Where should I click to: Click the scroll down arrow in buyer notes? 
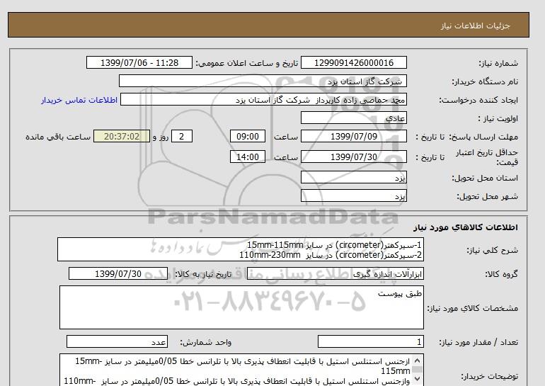[418, 378]
